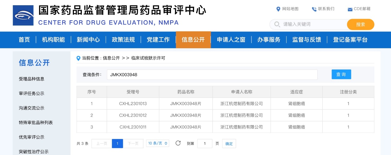Screen dimensions: 391x155
Task: Open 沟通交流公示 in the sidebar
Action: [x=31, y=108]
